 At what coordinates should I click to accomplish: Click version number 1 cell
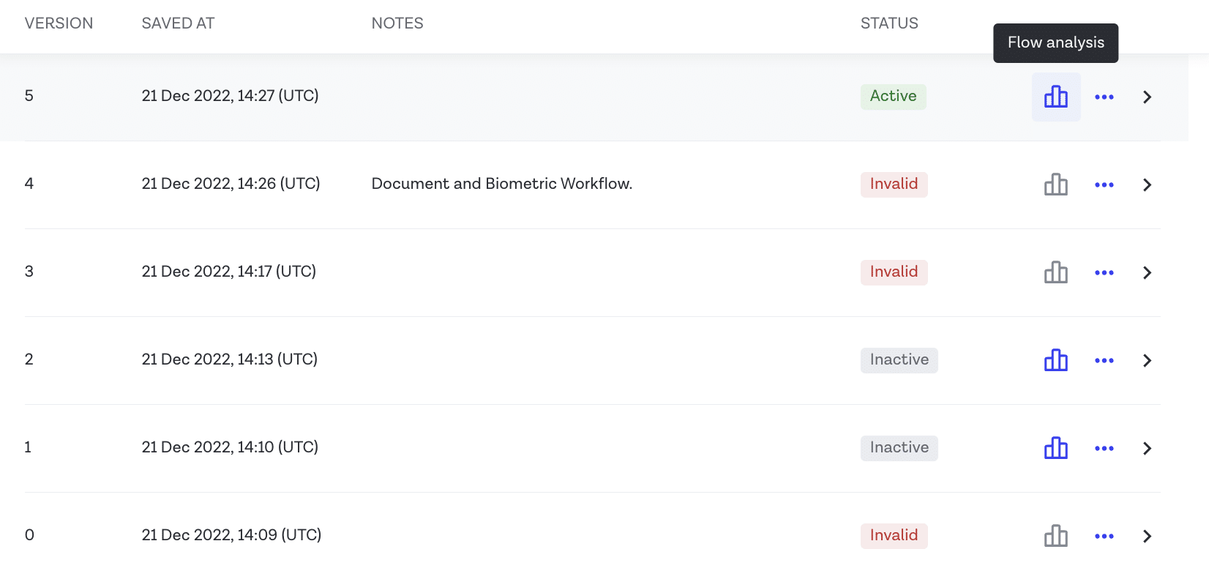point(28,447)
